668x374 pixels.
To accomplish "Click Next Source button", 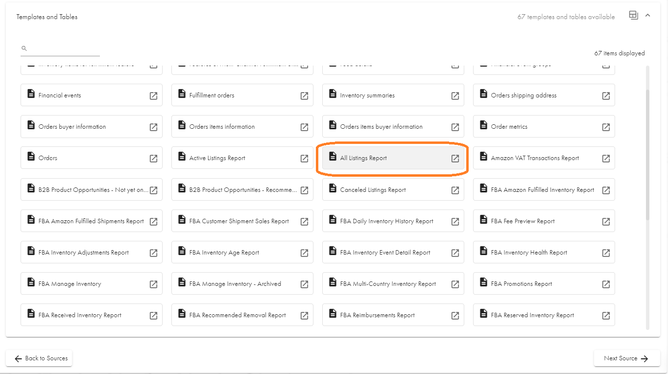I will click(x=625, y=358).
